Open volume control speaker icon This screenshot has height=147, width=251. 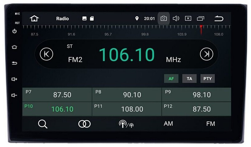tap(176, 19)
